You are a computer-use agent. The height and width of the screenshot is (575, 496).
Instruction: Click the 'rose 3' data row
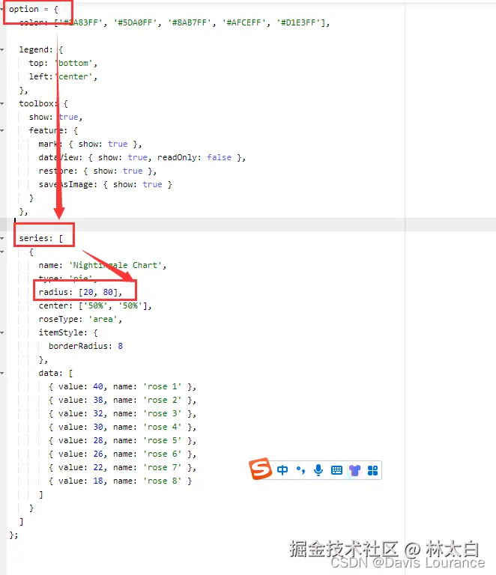123,413
